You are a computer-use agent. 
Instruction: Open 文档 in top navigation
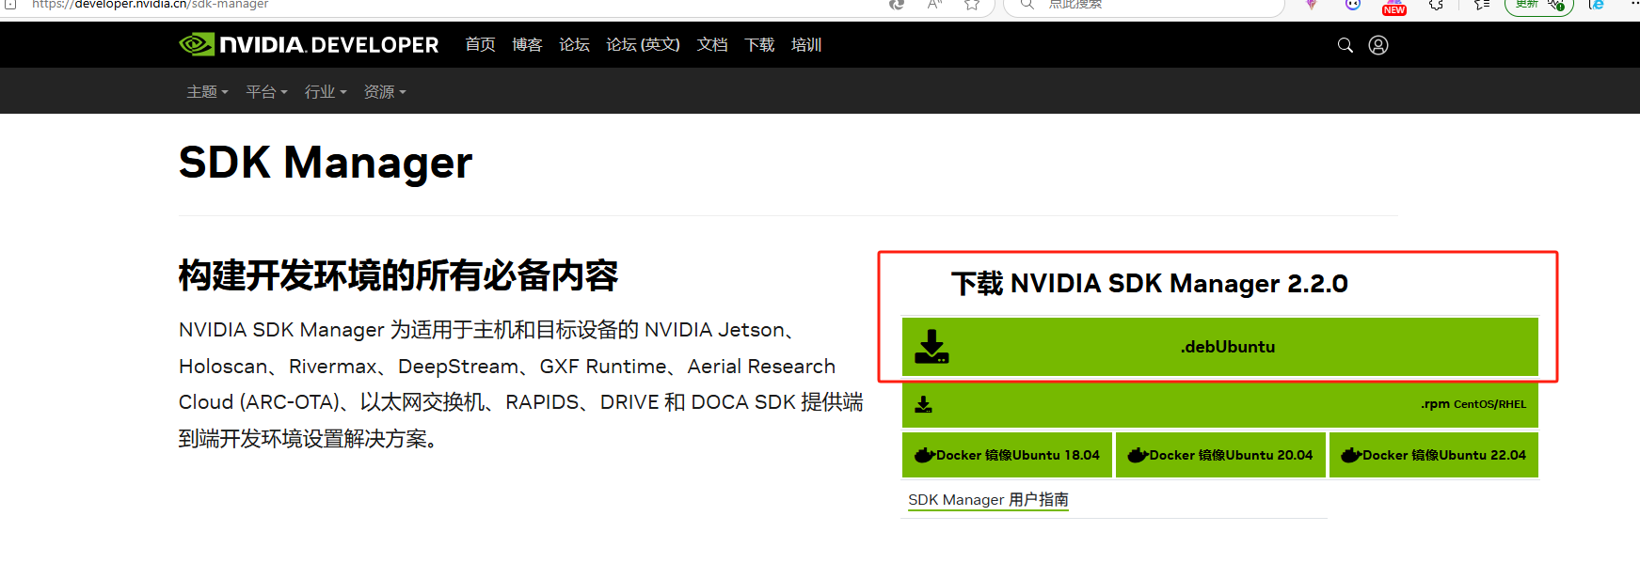click(x=712, y=44)
